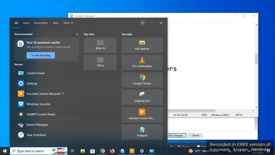Open the three-dot options menu in the search panel

pyautogui.click(x=153, y=23)
